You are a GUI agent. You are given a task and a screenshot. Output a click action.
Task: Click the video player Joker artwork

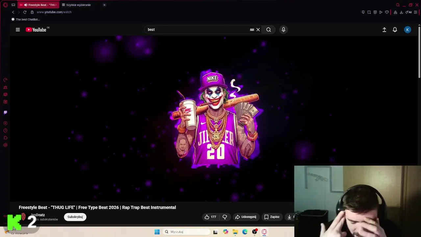tap(215, 118)
